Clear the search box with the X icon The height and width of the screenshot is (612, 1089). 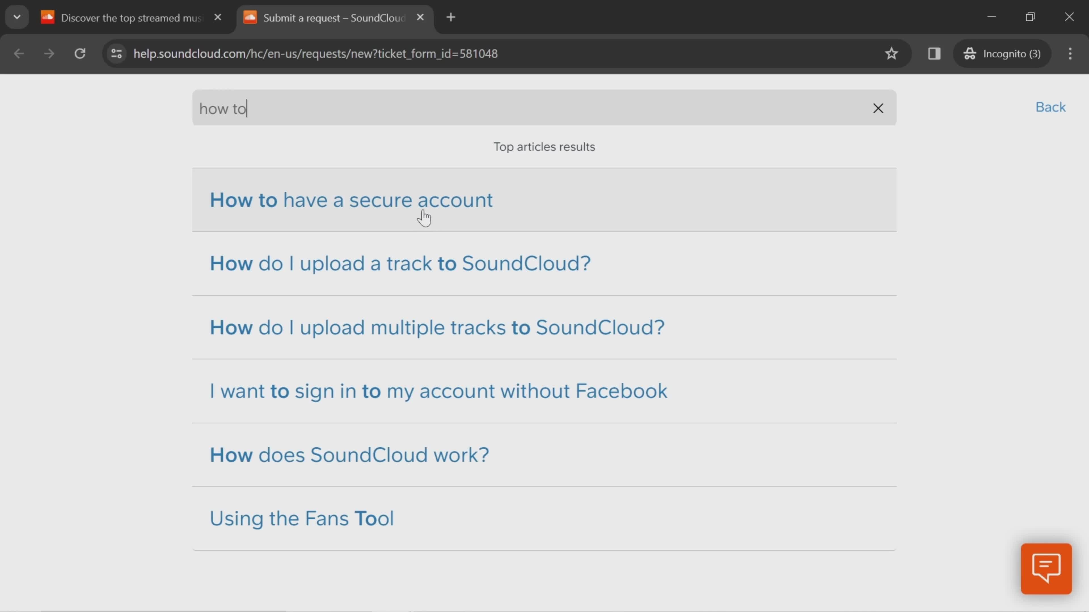(x=878, y=108)
